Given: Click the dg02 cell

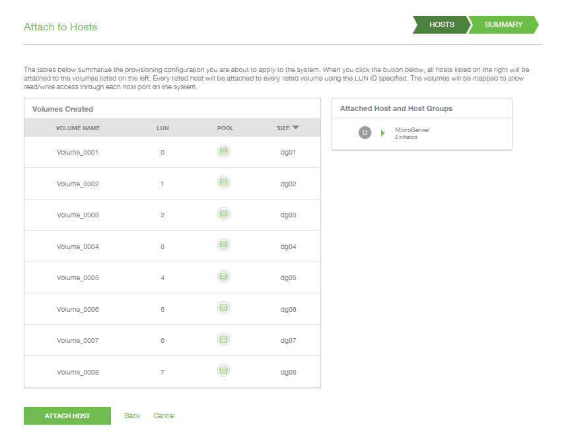Looking at the screenshot, I should click(x=288, y=184).
